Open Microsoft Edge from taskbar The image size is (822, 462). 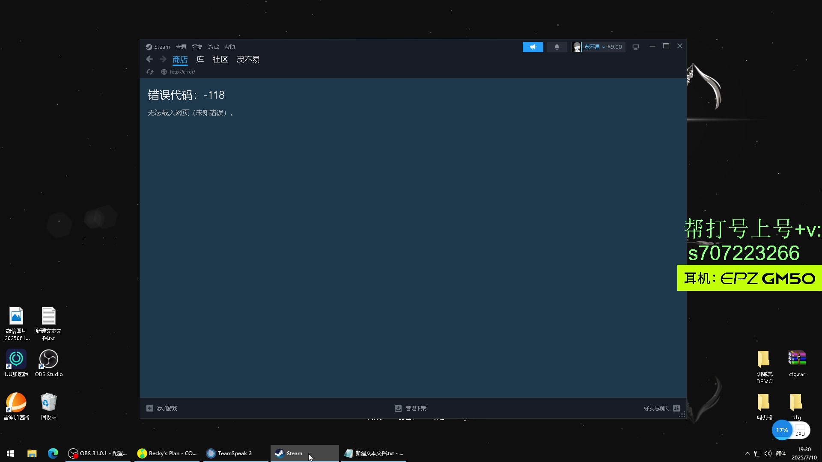(x=53, y=453)
